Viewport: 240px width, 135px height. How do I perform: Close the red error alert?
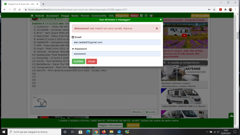(x=157, y=28)
